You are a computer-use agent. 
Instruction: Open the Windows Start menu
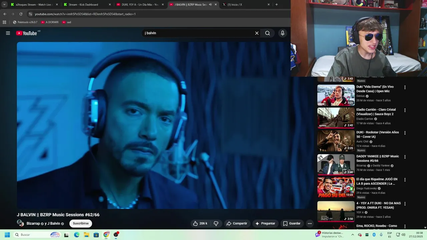[7, 235]
